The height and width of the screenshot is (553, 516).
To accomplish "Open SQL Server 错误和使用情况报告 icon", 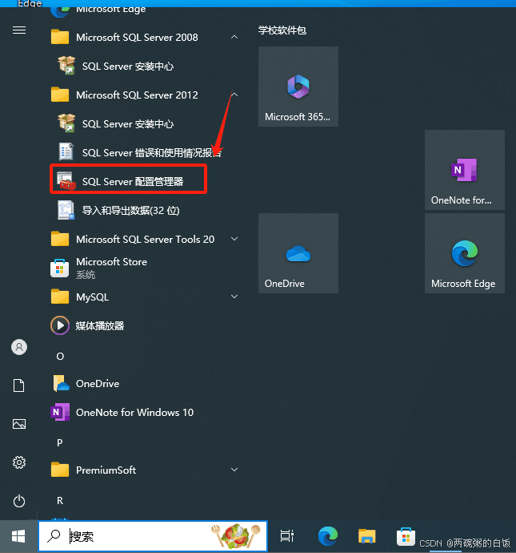I will click(66, 151).
